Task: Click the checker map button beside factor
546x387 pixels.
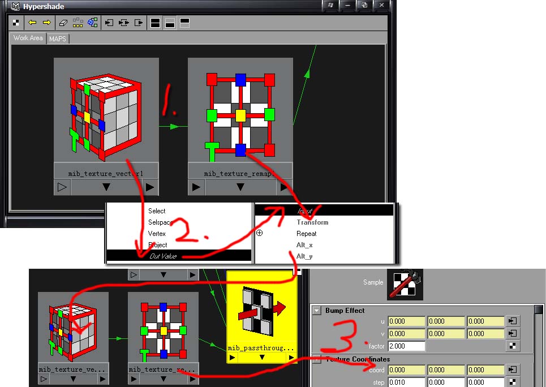Action: pyautogui.click(x=513, y=346)
